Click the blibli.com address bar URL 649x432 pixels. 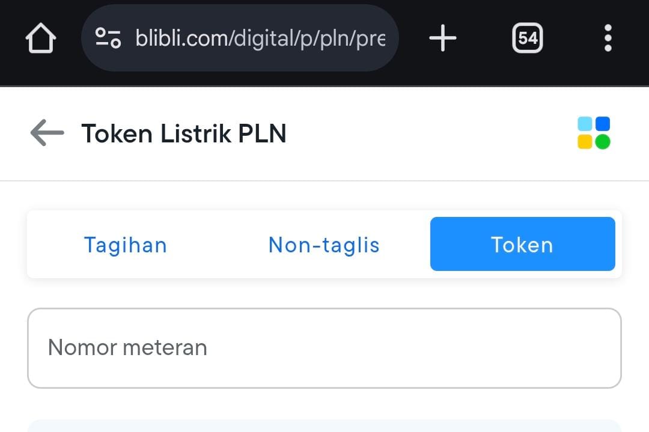[260, 38]
